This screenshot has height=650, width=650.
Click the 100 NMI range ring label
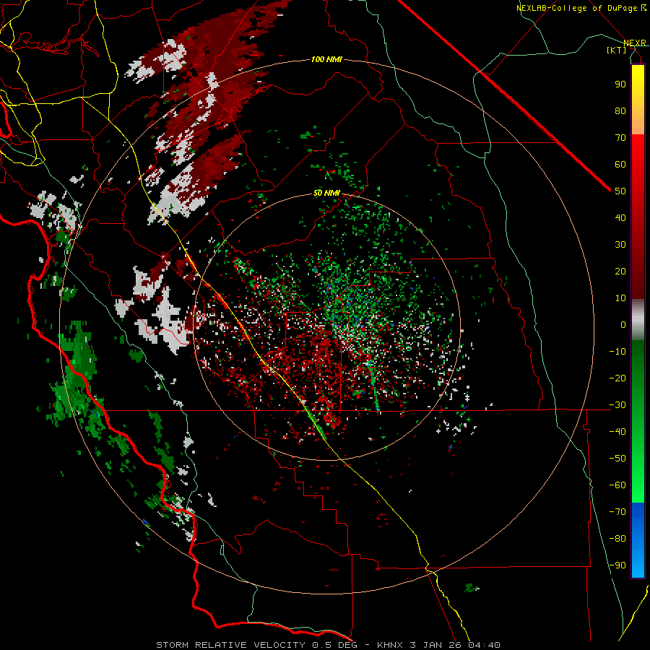tap(326, 59)
